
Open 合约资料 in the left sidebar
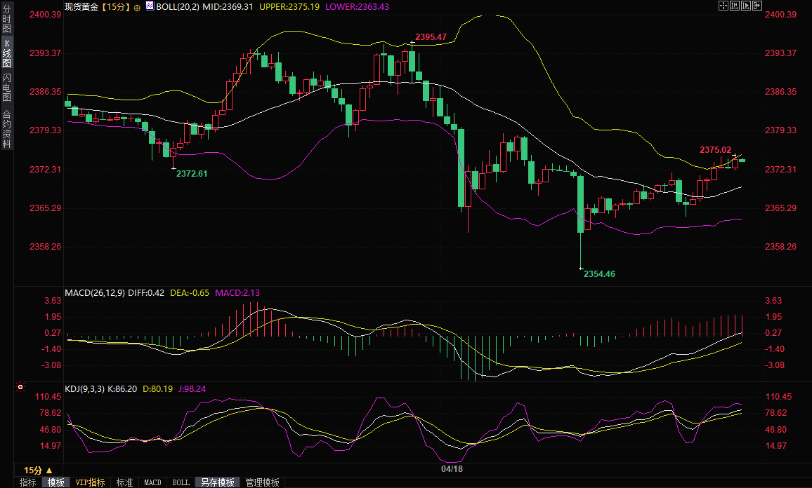tap(6, 129)
